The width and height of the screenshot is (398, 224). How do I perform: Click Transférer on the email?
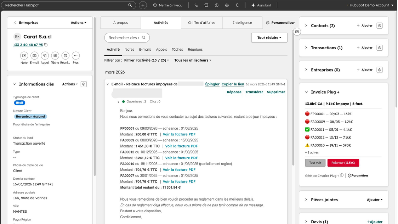click(x=254, y=92)
